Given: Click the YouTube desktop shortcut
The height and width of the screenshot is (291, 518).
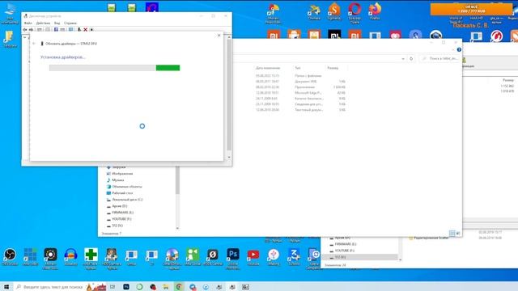Looking at the screenshot, I should click(x=253, y=257).
